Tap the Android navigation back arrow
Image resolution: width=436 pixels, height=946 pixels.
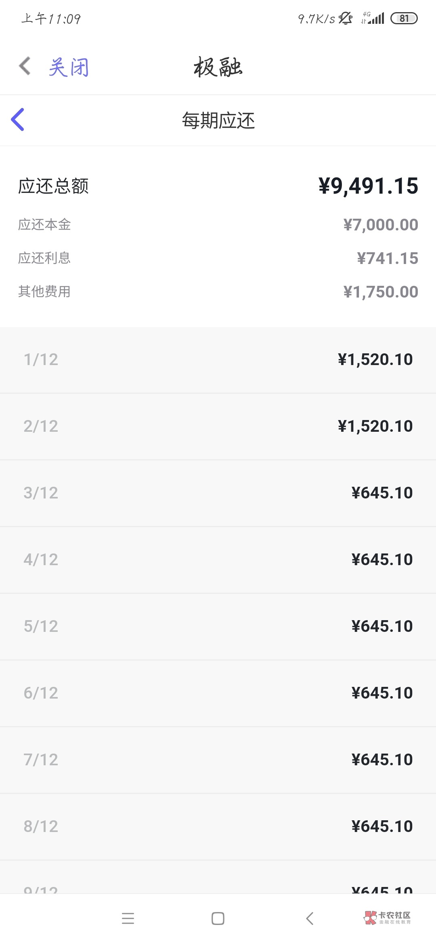click(310, 919)
